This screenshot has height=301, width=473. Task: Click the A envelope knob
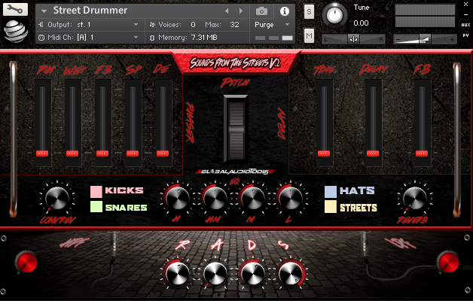215,274
